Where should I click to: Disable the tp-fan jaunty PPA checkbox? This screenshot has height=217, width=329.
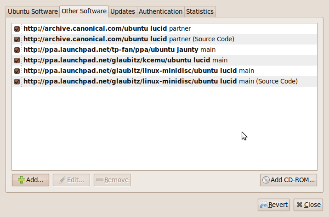[17, 50]
